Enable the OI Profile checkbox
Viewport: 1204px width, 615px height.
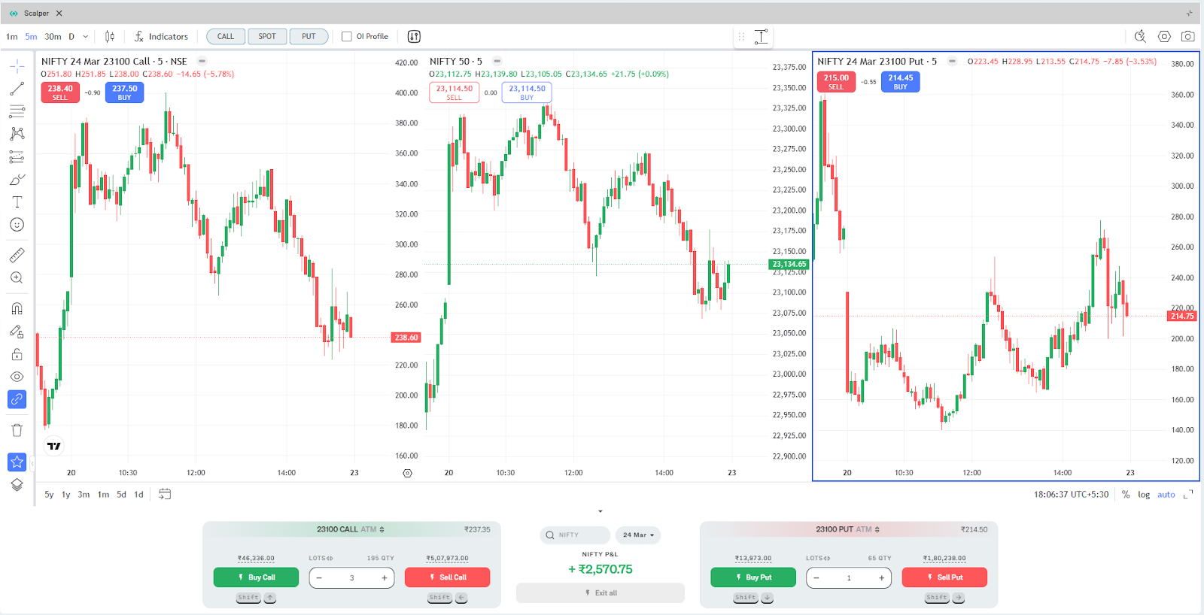[347, 36]
